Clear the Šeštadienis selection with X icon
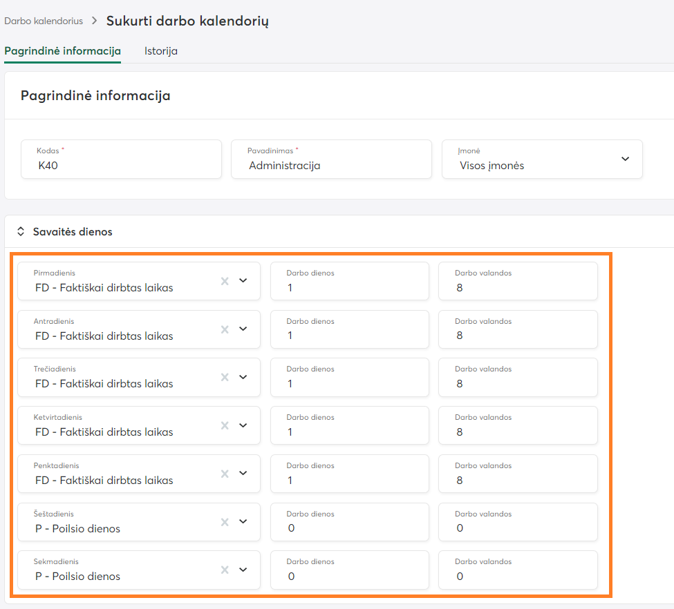The height and width of the screenshot is (609, 674). 224,522
